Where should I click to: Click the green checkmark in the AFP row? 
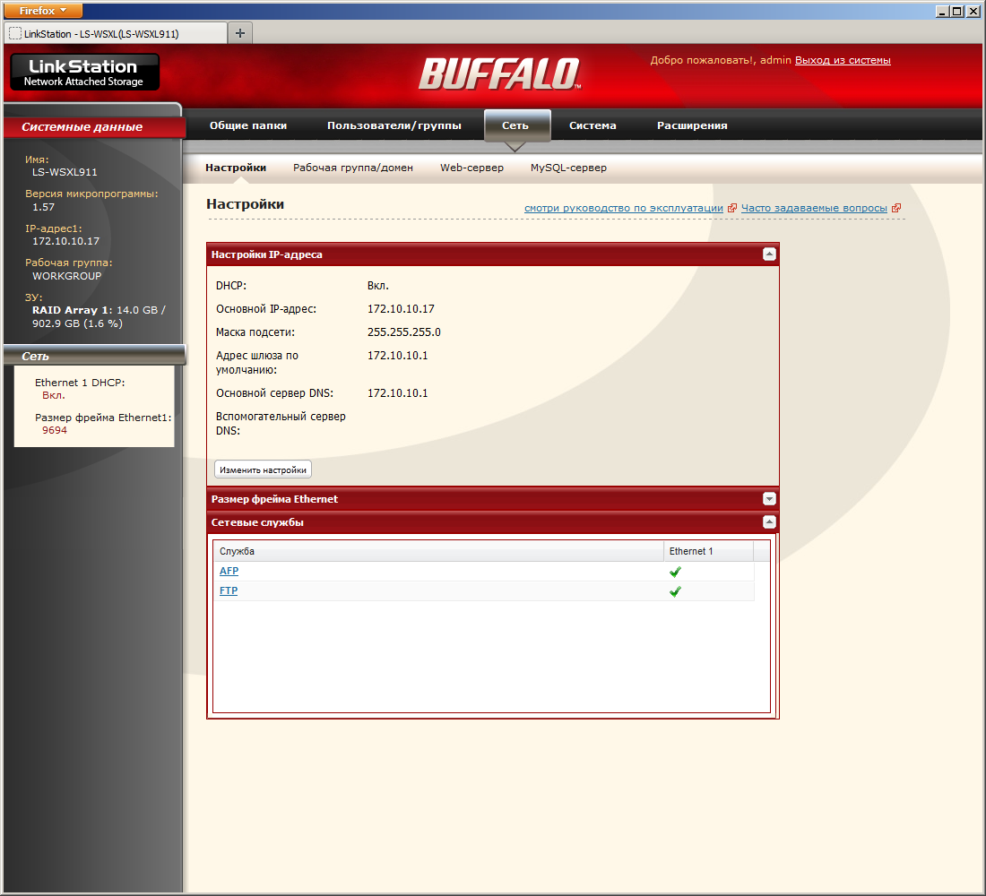675,572
